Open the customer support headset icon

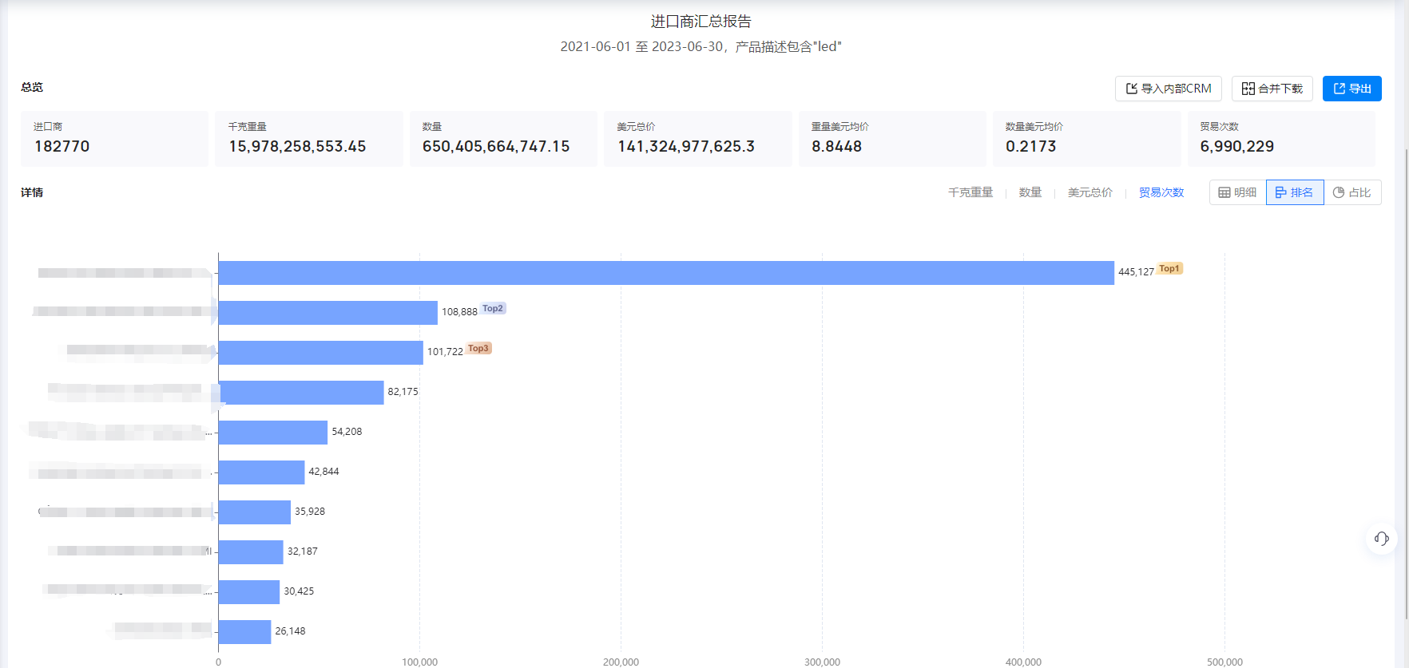coord(1381,539)
